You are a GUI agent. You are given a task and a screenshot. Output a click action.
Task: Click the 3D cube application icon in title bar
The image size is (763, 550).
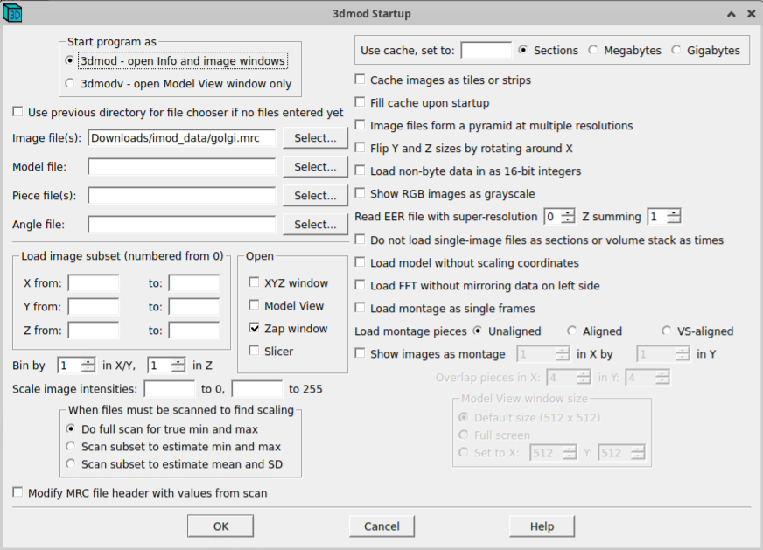(13, 13)
